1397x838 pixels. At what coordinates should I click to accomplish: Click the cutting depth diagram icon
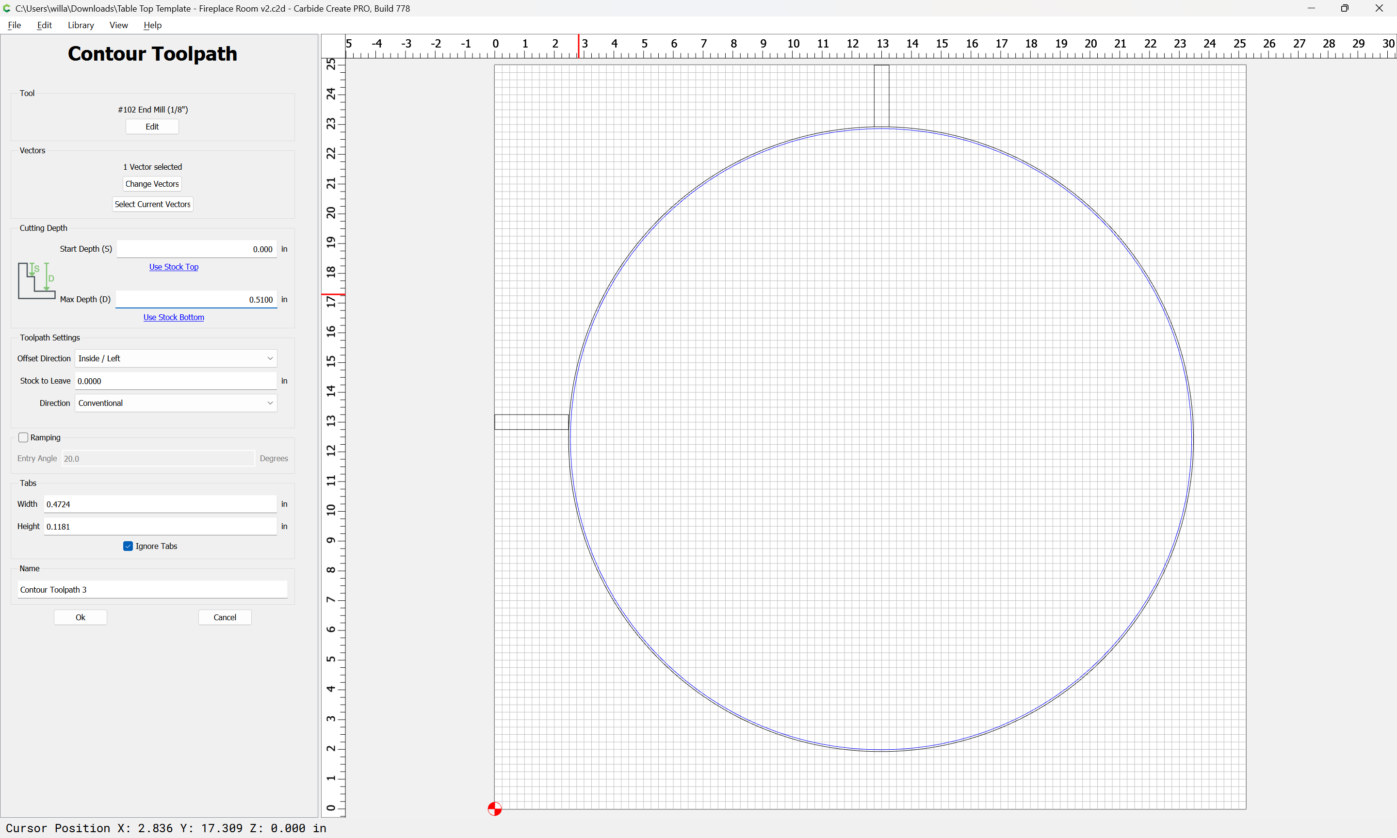pyautogui.click(x=37, y=280)
